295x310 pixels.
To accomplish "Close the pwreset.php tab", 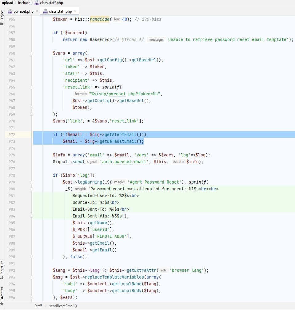I will [37, 11].
